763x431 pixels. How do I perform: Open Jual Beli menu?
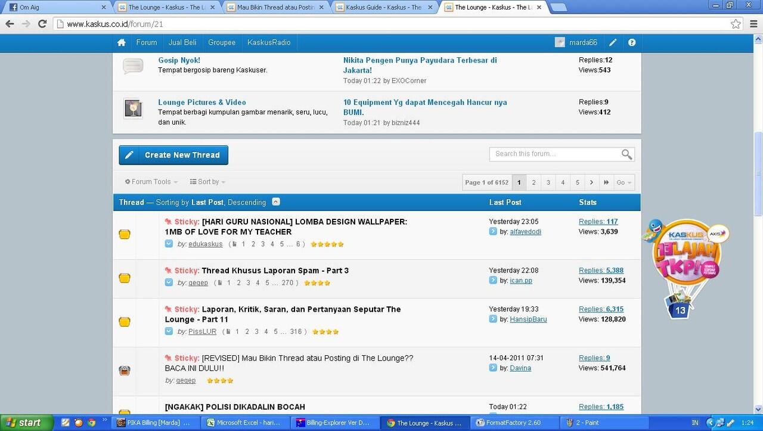tap(182, 42)
